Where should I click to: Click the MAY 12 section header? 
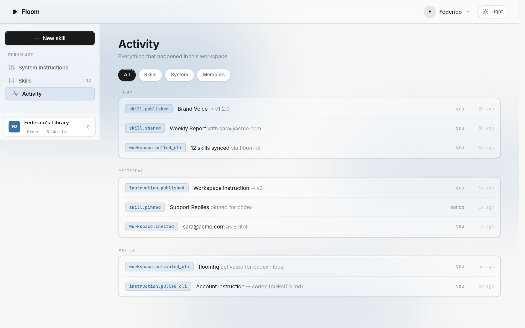coord(127,250)
